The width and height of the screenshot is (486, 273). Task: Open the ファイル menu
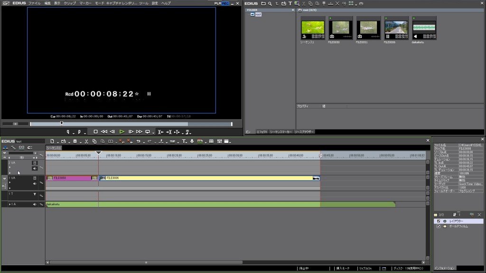tap(34, 3)
